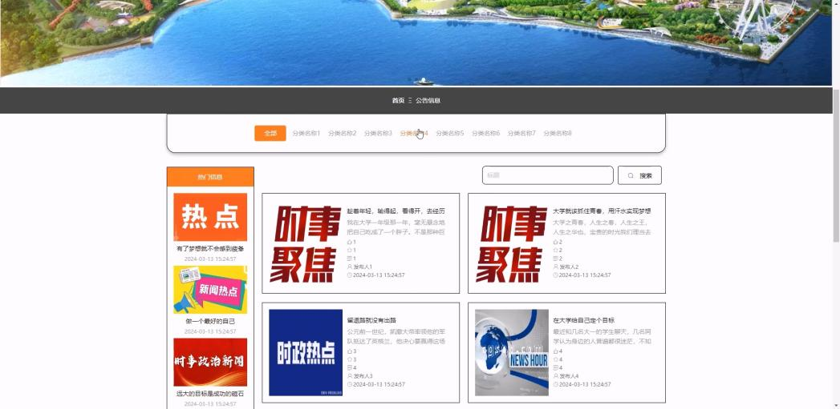Image resolution: width=840 pixels, height=409 pixels.
Task: Click the clock icon on the 发布人2 card
Action: (x=555, y=275)
